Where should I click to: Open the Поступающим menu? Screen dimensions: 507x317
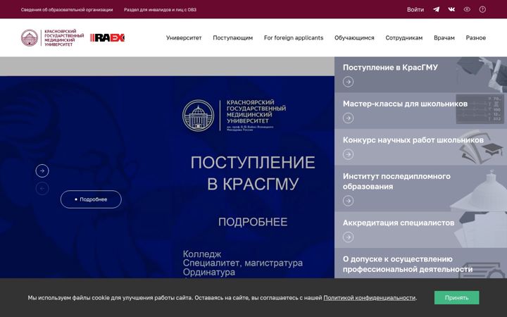pos(233,38)
